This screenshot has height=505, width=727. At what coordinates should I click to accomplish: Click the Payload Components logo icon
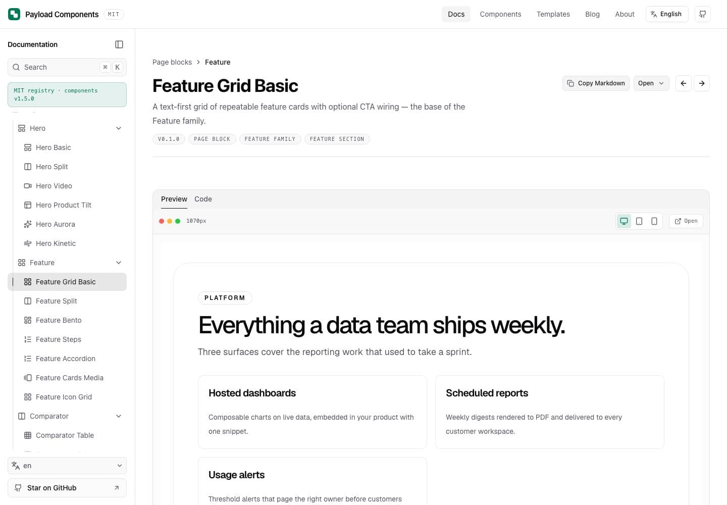click(x=14, y=14)
